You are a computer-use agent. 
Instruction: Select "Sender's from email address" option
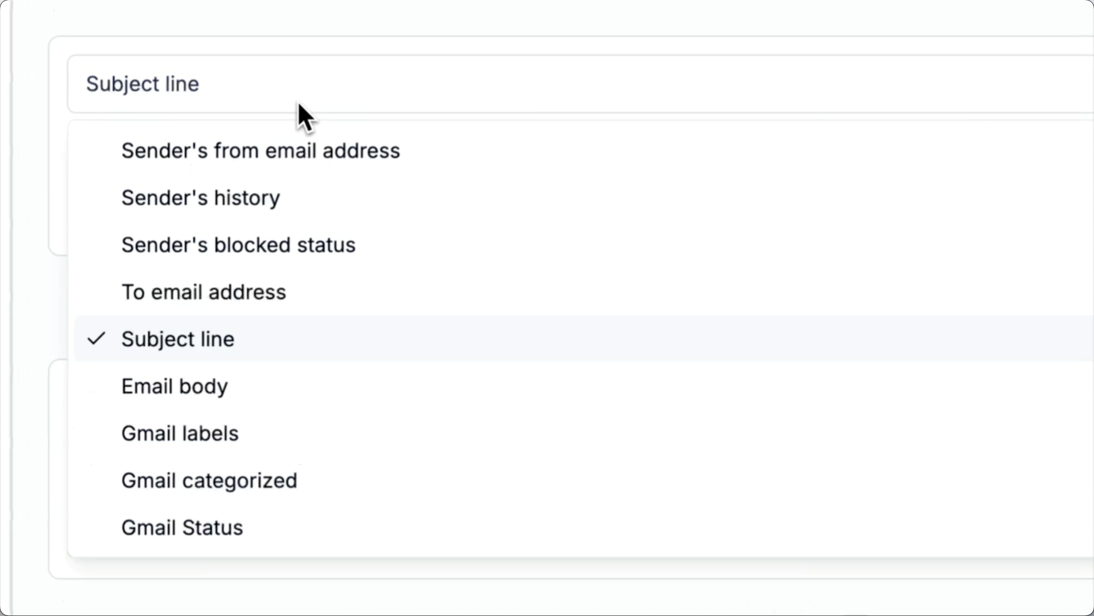pos(261,151)
